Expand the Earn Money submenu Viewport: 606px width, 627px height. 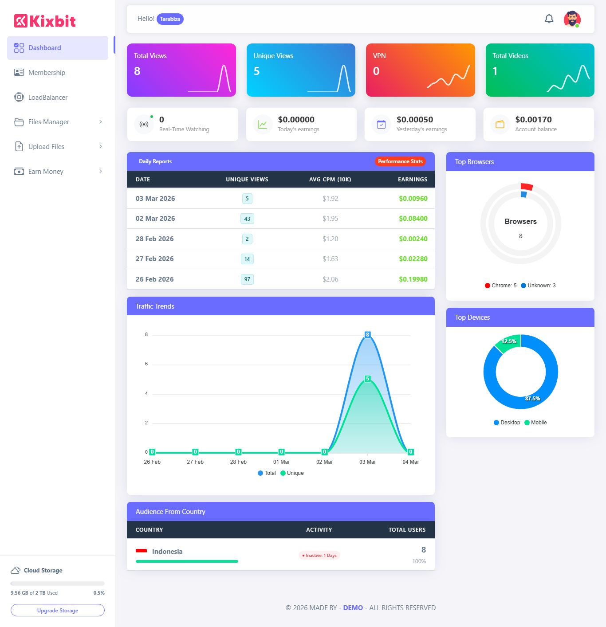[58, 172]
